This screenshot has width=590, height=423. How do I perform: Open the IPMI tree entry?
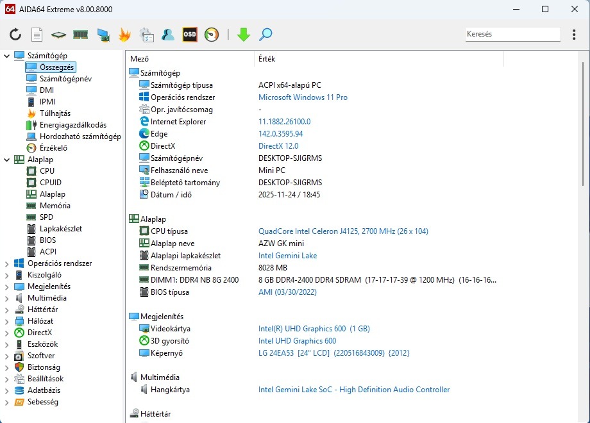click(x=40, y=101)
